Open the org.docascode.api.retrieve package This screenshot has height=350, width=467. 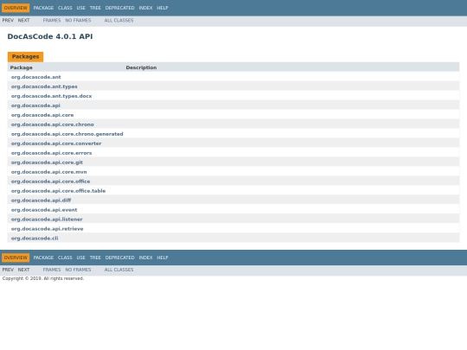click(x=47, y=229)
